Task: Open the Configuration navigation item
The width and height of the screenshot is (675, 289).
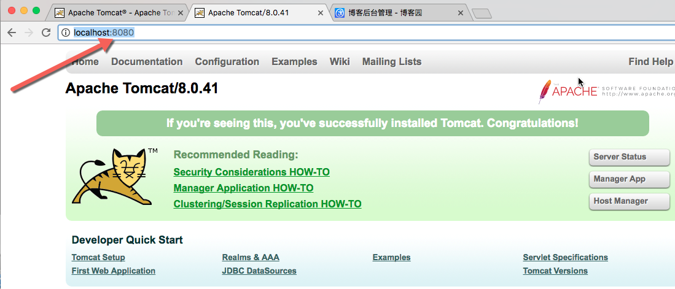Action: click(227, 62)
